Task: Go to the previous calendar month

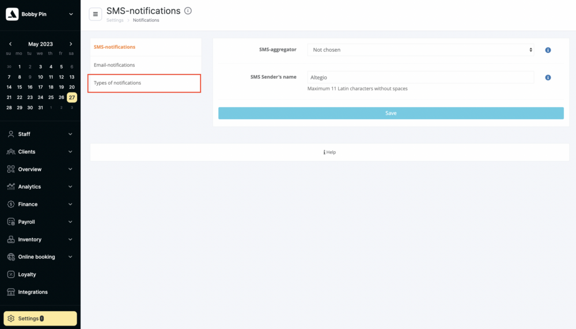Action: [10, 44]
